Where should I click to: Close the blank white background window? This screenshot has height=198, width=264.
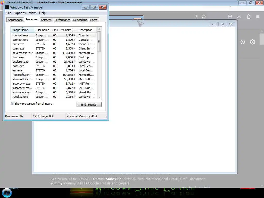(x=231, y=24)
